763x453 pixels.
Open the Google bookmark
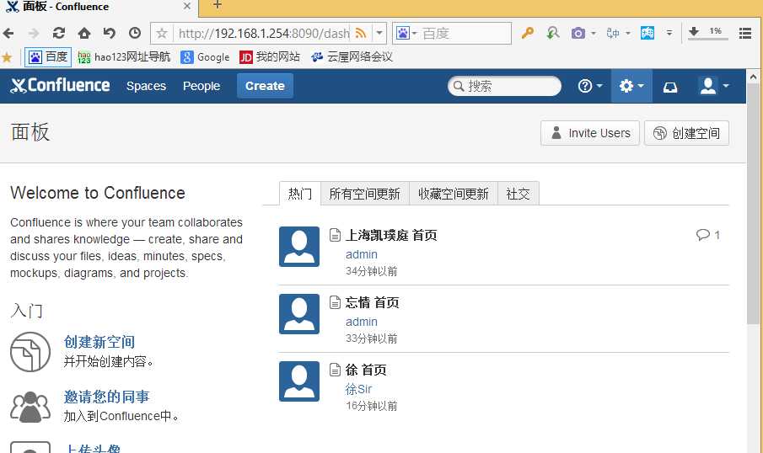tap(206, 57)
